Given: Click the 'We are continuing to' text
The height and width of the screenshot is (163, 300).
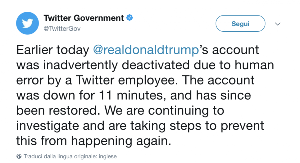Looking at the screenshot, I should pyautogui.click(x=163, y=110).
